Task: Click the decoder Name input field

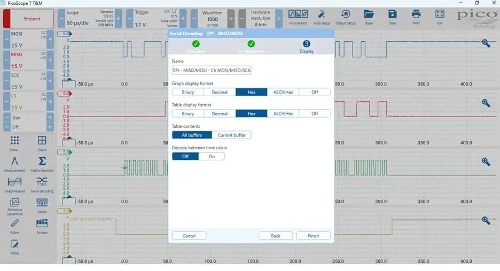Action: click(x=212, y=70)
